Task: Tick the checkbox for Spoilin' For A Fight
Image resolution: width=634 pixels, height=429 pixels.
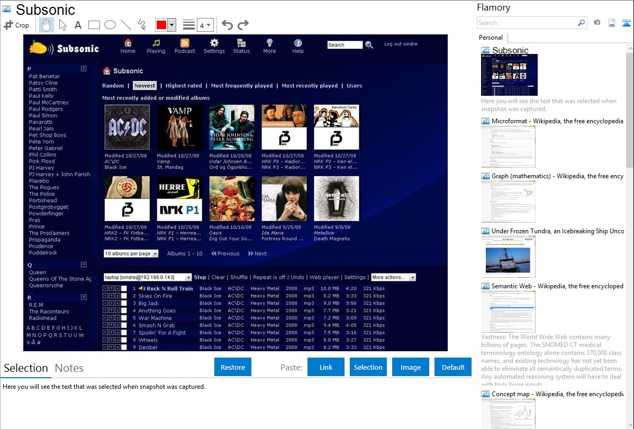Action: click(x=124, y=332)
